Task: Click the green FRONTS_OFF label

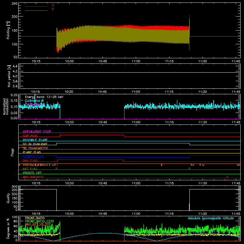Action: coord(32,173)
